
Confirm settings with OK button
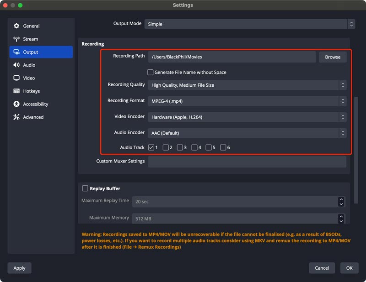(x=349, y=268)
